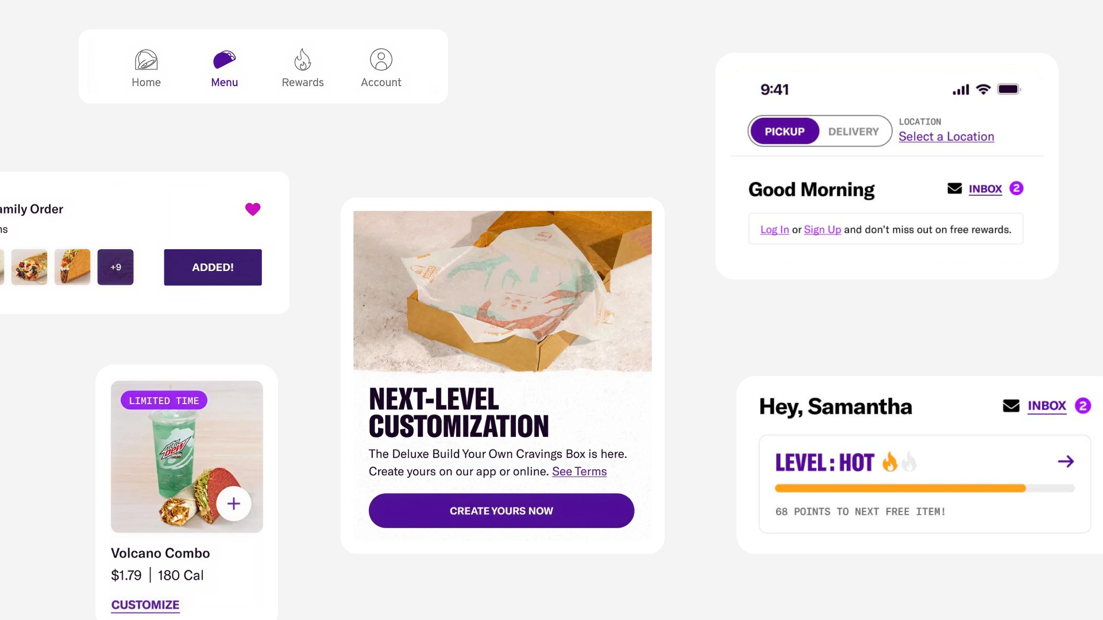Viewport: 1103px width, 620px height.
Task: Open the Inbox link under Samantha greeting
Action: [x=1047, y=406]
